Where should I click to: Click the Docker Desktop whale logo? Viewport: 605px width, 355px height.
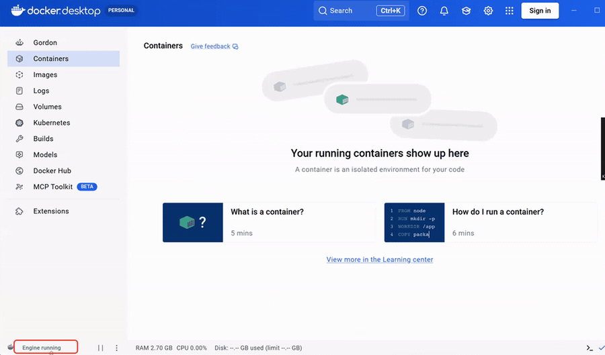[18, 10]
